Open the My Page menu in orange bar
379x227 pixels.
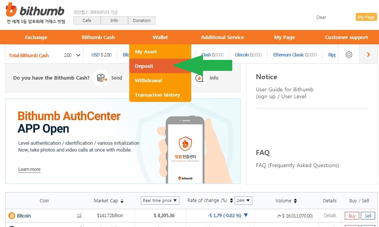(x=284, y=38)
